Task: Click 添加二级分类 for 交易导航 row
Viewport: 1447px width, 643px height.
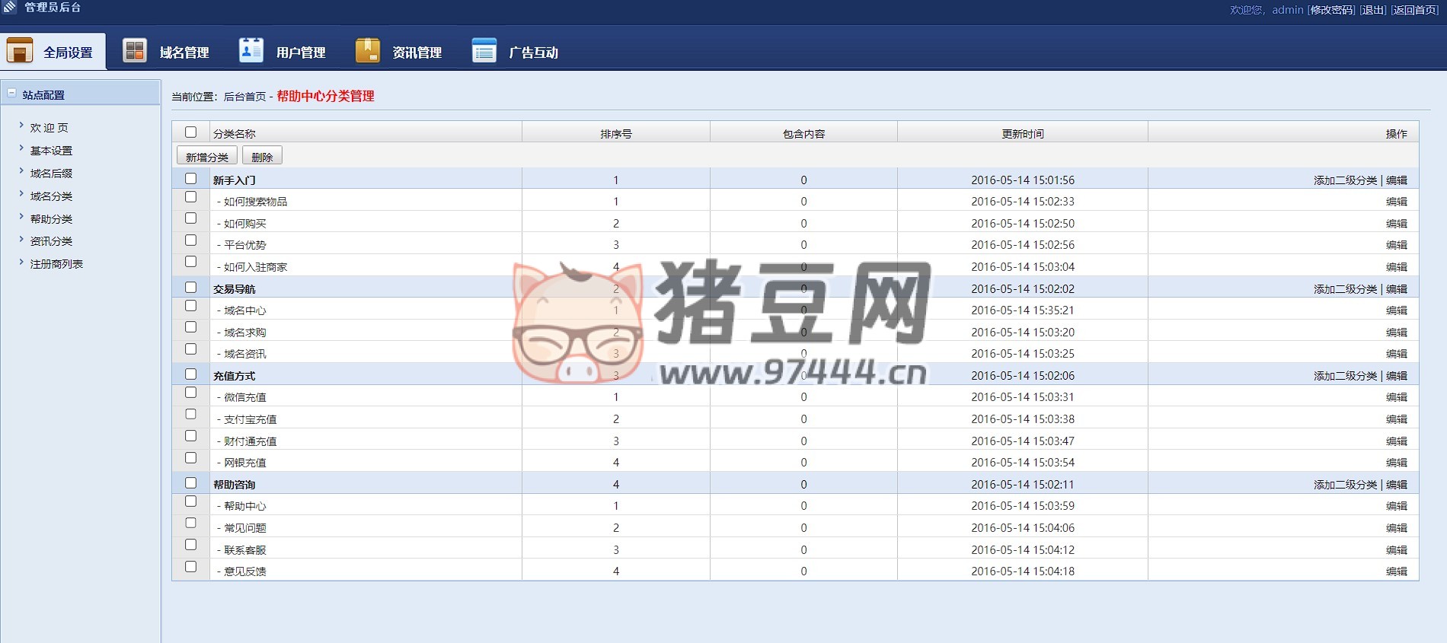Action: pos(1345,289)
